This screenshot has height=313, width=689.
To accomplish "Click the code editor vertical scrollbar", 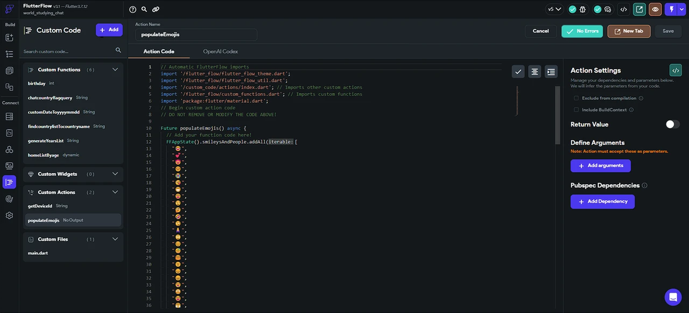I will pos(558,115).
